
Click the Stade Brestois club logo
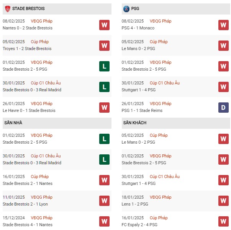pos(7,8)
